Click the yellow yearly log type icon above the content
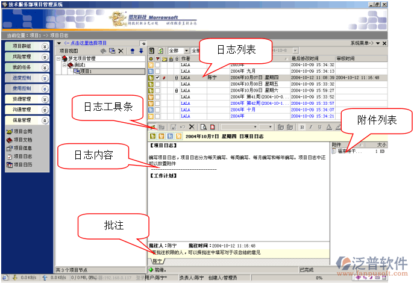414x283 pixels. [179, 136]
